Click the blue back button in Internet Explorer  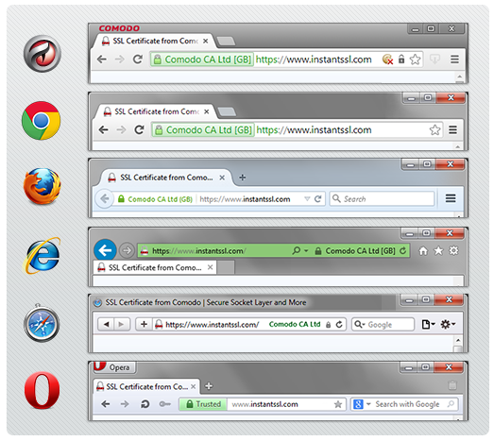pos(105,250)
